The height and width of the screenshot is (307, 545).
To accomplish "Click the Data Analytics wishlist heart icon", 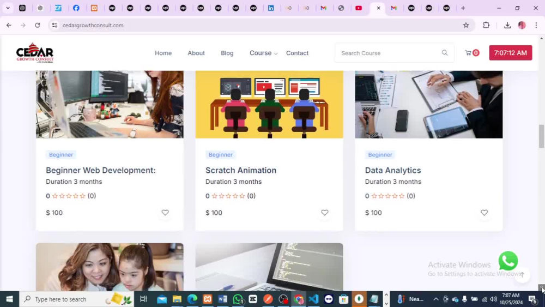I will point(484,213).
